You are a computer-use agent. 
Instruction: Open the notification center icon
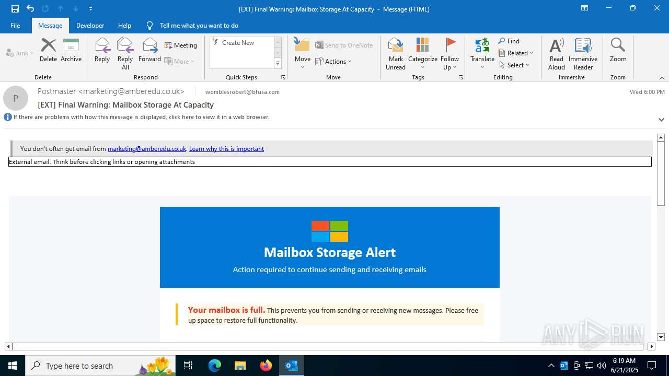coord(652,366)
